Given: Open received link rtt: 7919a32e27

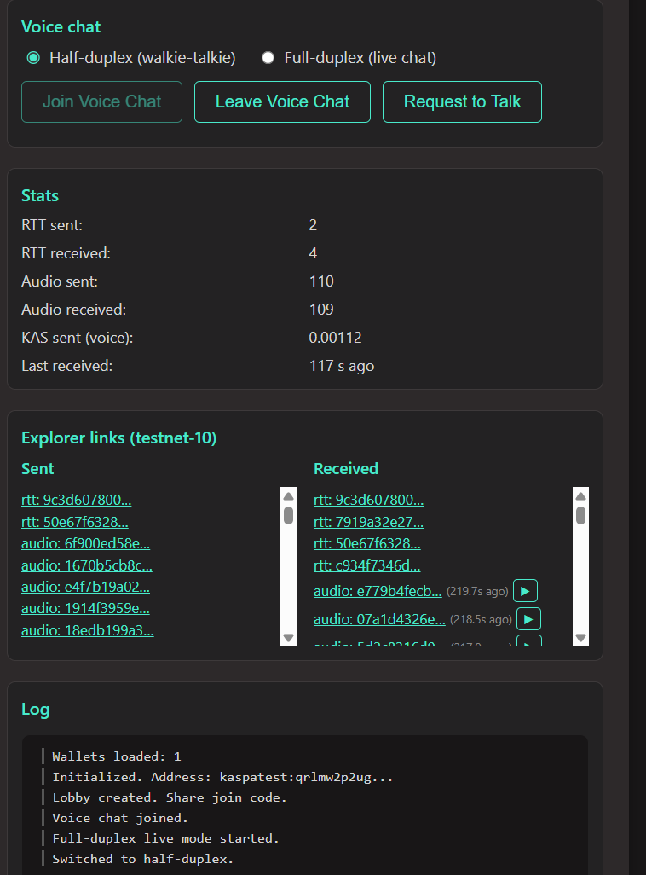Looking at the screenshot, I should (x=368, y=522).
